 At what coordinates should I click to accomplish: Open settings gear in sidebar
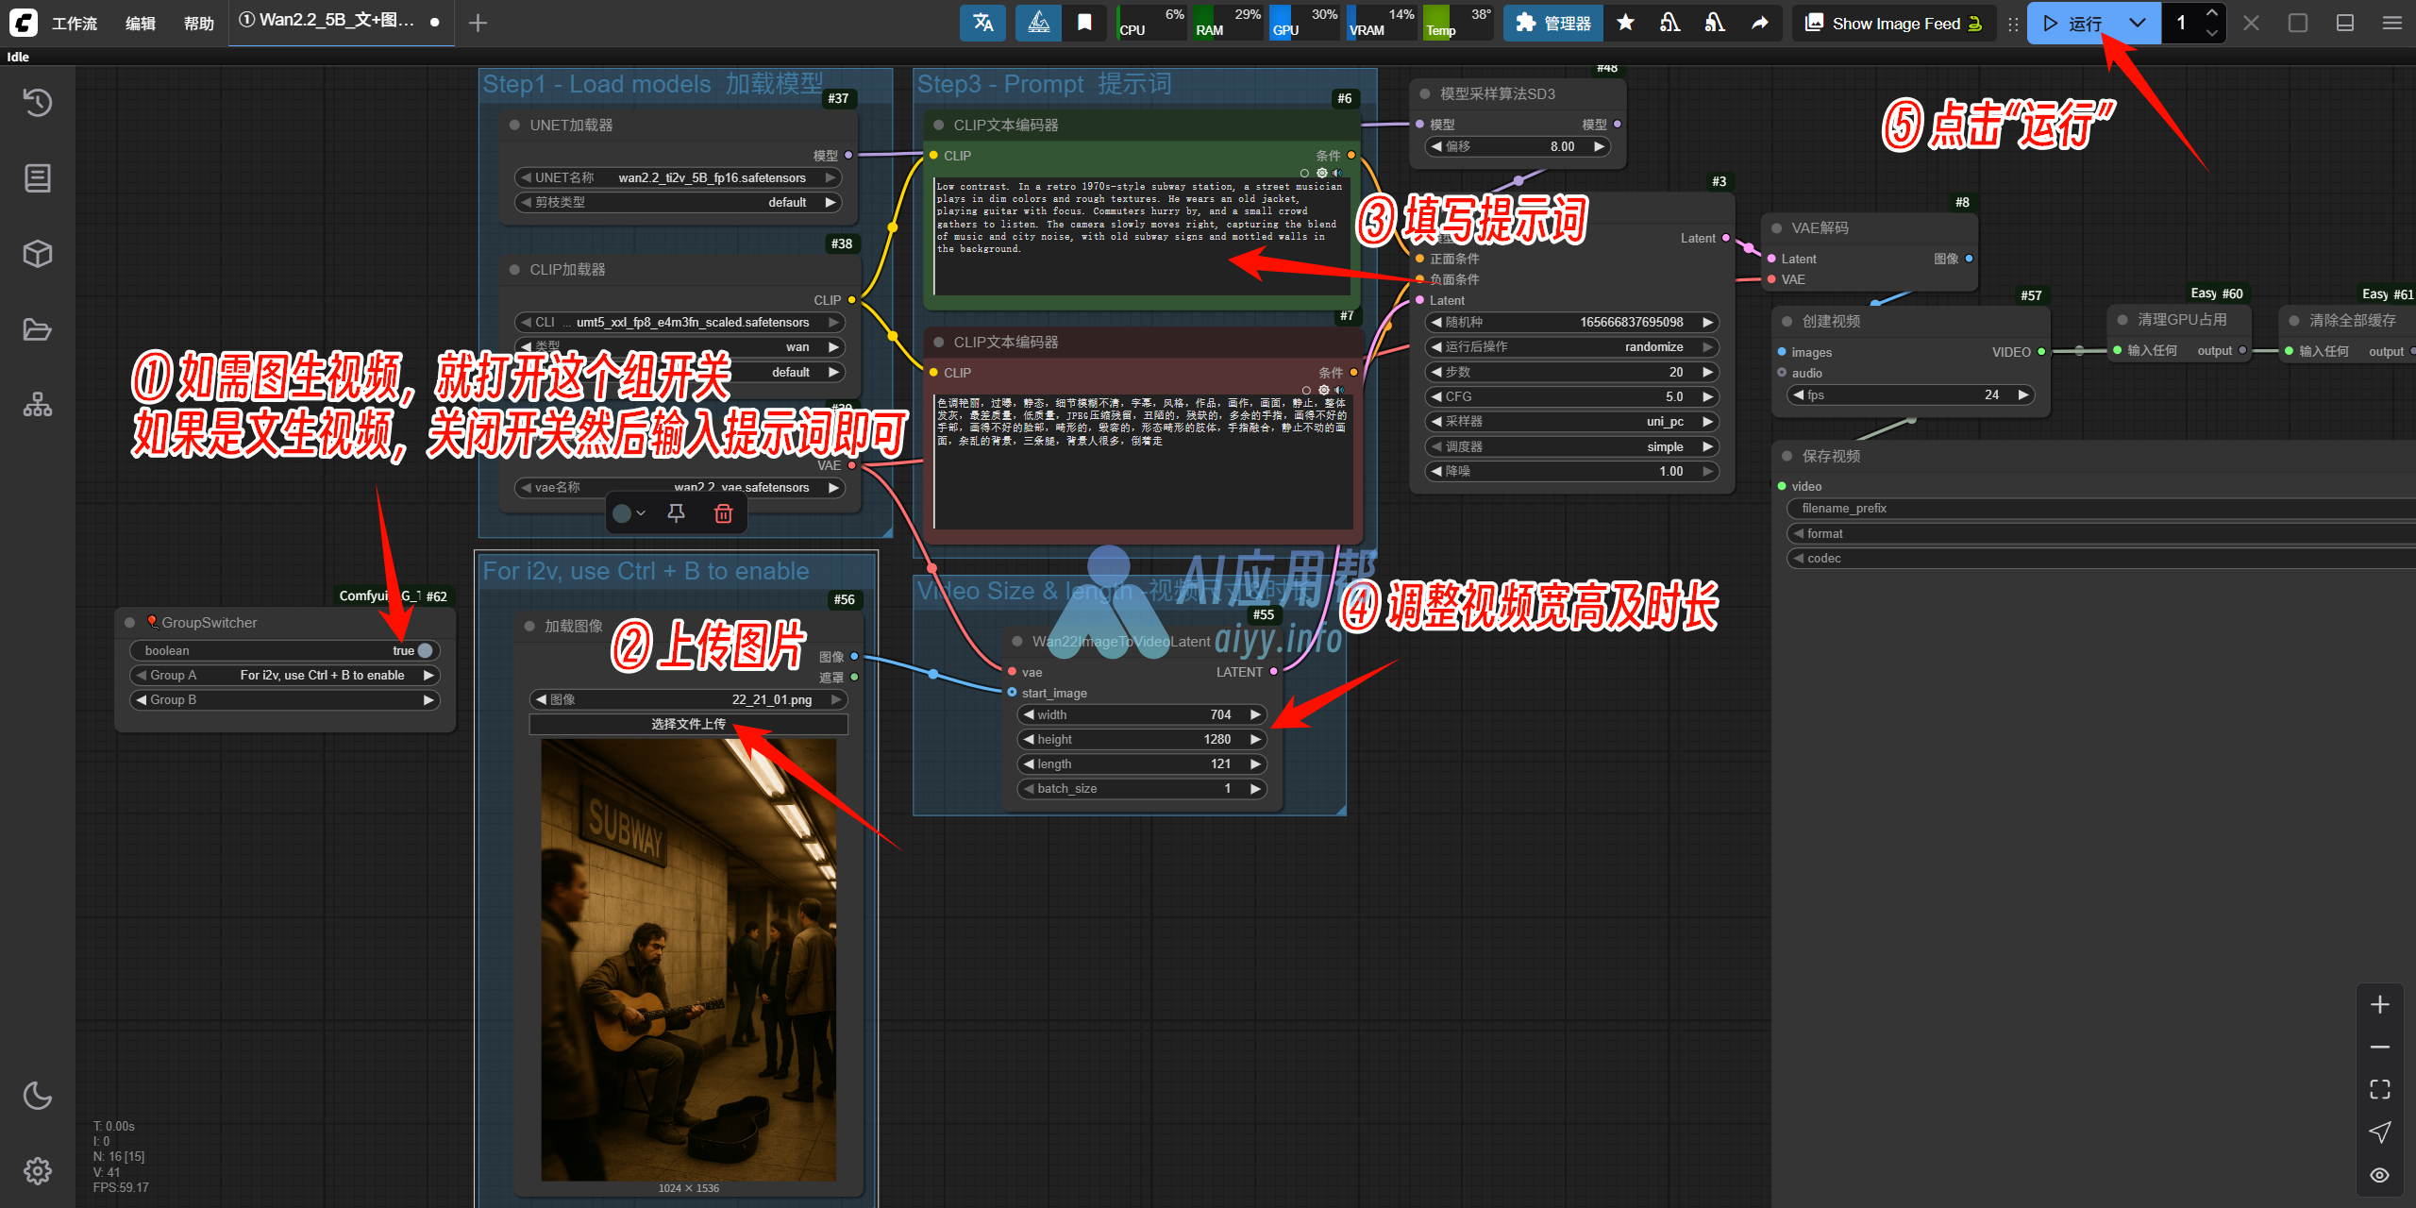click(x=38, y=1171)
